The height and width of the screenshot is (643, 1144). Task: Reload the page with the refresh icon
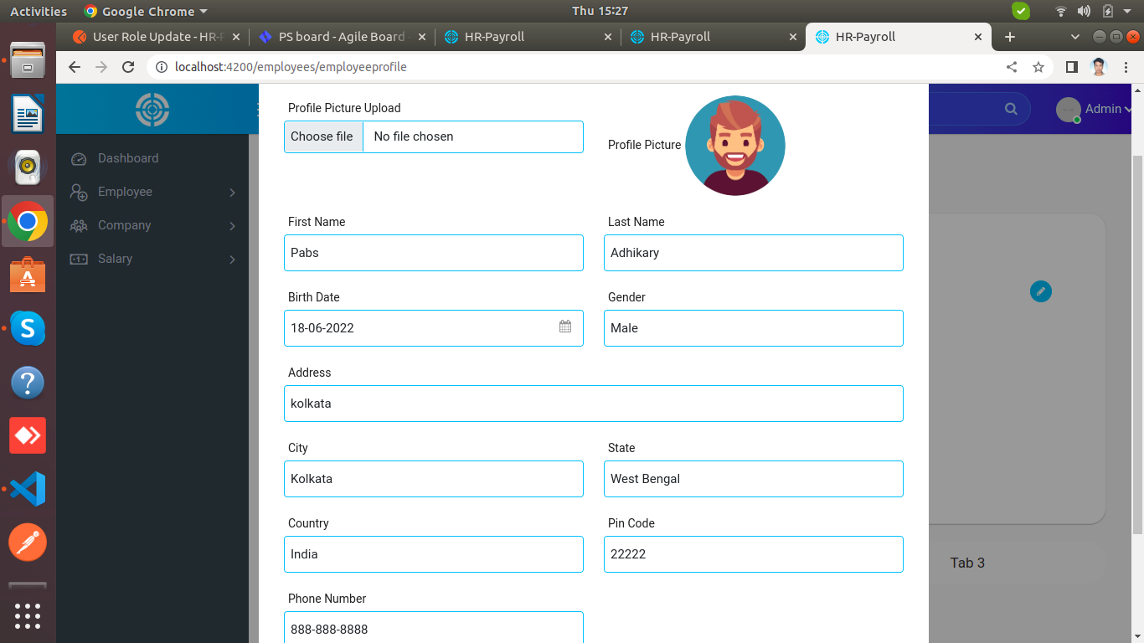(128, 67)
